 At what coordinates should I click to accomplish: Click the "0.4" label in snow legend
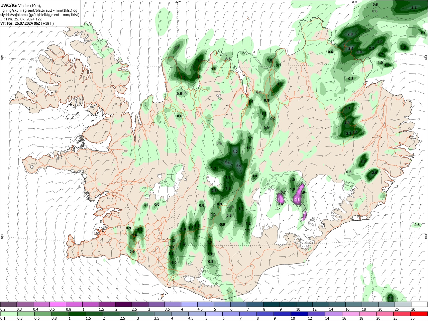pos(36,309)
